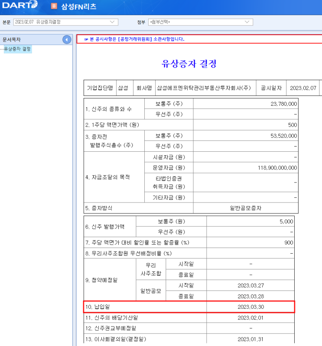Screen dimensions: 322x346
Task: Click the 납입일 date 2023.03.30
Action: [250, 307]
